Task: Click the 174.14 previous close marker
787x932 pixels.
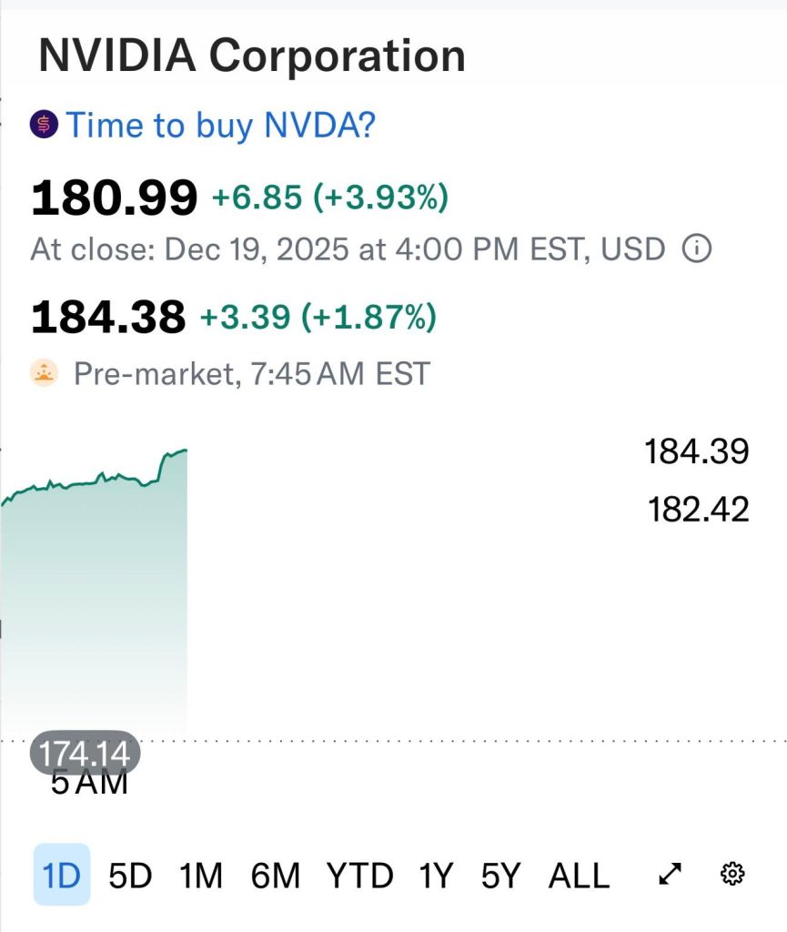Action: click(85, 753)
